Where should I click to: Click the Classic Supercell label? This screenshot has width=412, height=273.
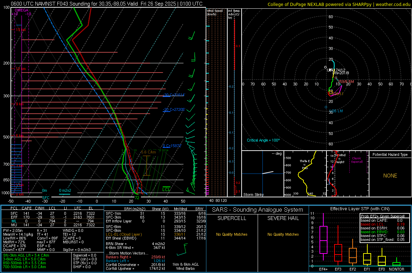tap(357, 160)
